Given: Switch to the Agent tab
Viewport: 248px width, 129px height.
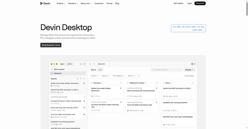Looking at the screenshot, I should pos(62,64).
